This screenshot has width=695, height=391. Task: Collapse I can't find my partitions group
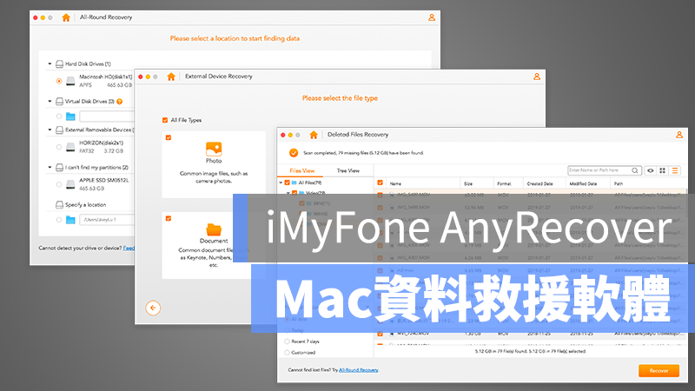(x=50, y=168)
